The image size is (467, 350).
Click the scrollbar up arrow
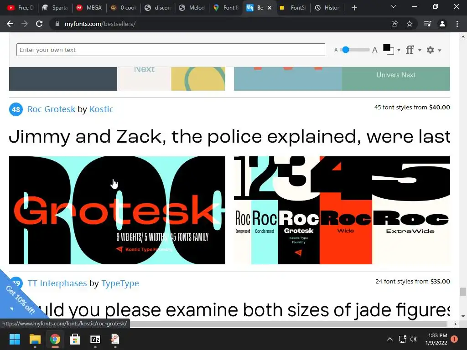coord(463,36)
